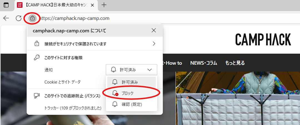
Task: Open a new tab with plus button
Action: point(104,5)
